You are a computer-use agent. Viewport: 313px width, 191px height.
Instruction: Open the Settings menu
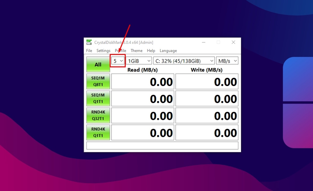click(x=103, y=51)
